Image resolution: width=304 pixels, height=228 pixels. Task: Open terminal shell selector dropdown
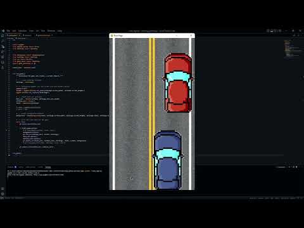(291, 167)
